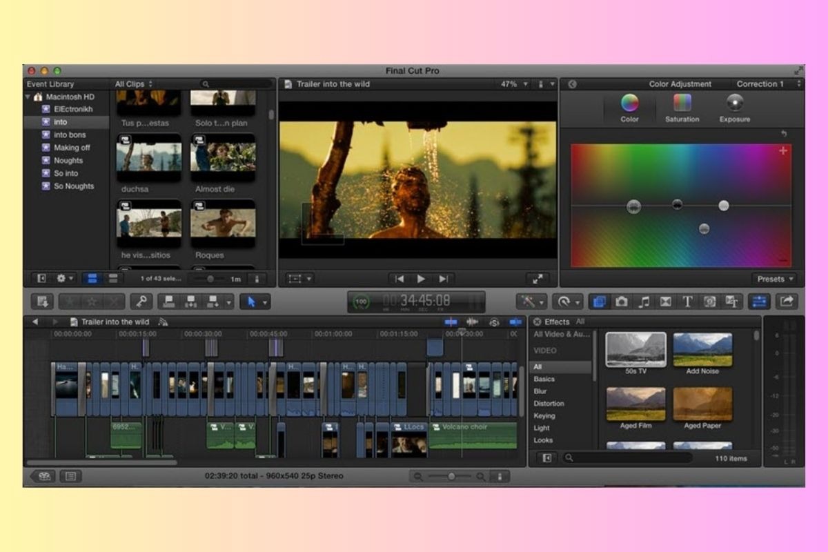The height and width of the screenshot is (552, 828).
Task: Show the photos browser camera icon
Action: tap(622, 302)
